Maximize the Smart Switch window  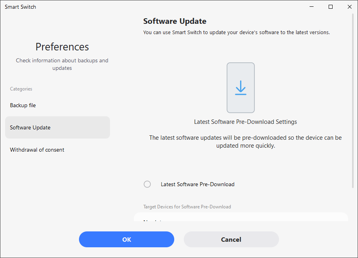click(x=331, y=7)
